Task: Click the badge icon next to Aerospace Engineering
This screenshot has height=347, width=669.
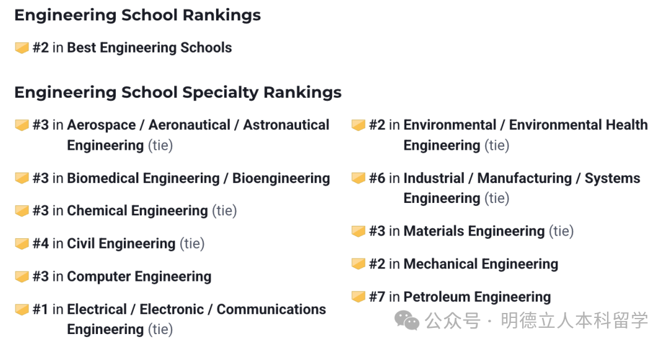Action: (22, 125)
